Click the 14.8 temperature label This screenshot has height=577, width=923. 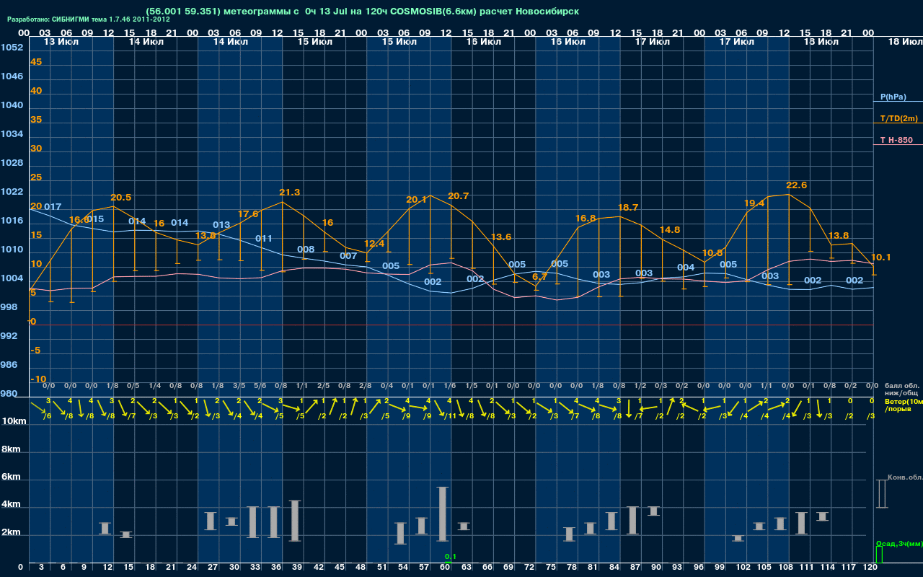coord(670,230)
